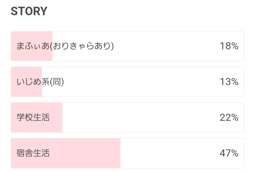This screenshot has width=255, height=172.
Task: Click the STORY heading
Action: point(29,11)
